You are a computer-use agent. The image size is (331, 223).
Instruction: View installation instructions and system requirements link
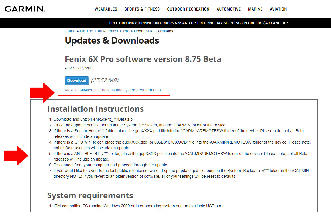pyautogui.click(x=113, y=90)
